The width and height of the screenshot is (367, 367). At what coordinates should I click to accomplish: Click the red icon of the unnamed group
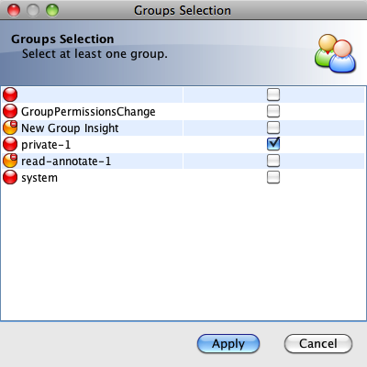tap(10, 95)
